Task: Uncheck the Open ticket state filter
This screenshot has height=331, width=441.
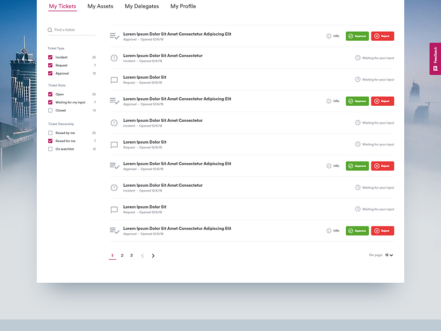Action: [x=51, y=94]
